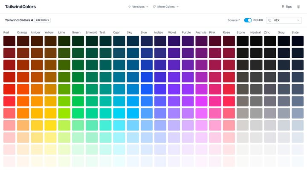Expand the Versions dropdown
The height and width of the screenshot is (170, 307).
point(138,7)
